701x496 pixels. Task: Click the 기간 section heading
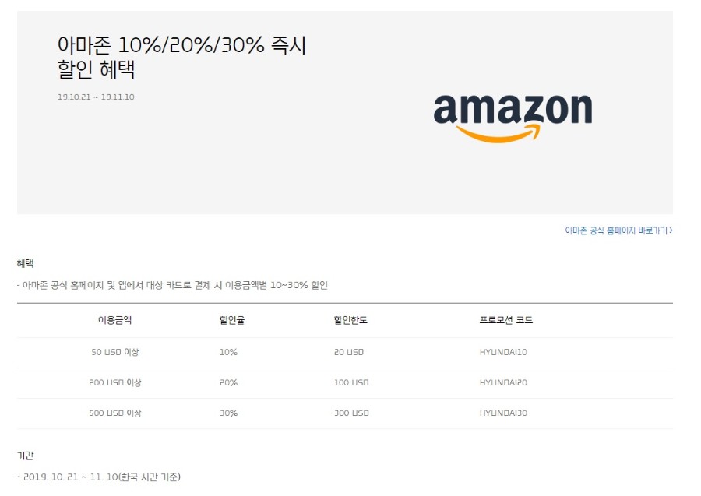pyautogui.click(x=26, y=456)
